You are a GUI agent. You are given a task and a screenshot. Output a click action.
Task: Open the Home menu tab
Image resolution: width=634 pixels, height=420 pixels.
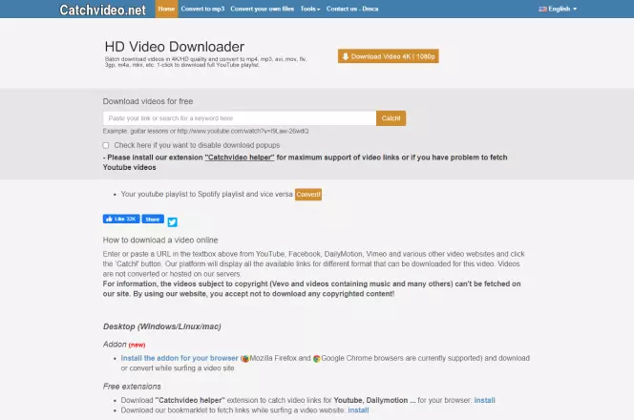click(x=166, y=9)
